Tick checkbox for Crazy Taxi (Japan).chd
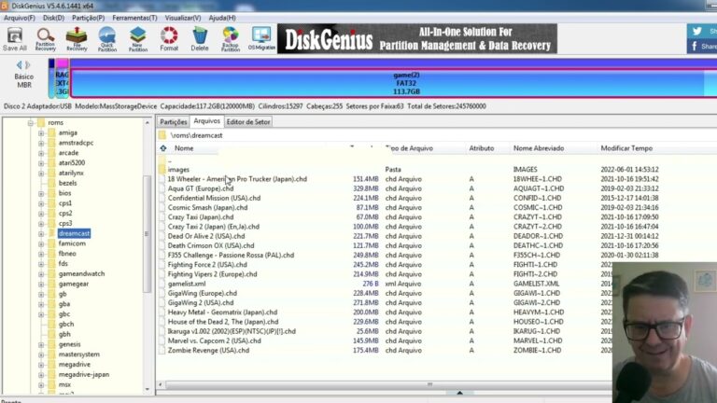The width and height of the screenshot is (717, 403). (162, 217)
